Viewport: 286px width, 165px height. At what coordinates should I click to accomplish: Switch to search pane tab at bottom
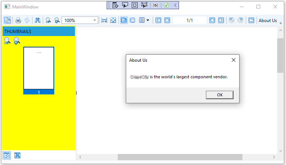coord(17,155)
